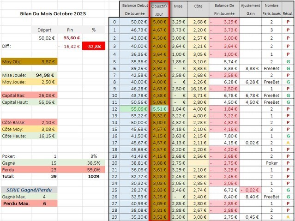Select the Perdu percentage '59,0%'
Image resolution: width=295 pixels, height=221 pixels.
pos(94,170)
